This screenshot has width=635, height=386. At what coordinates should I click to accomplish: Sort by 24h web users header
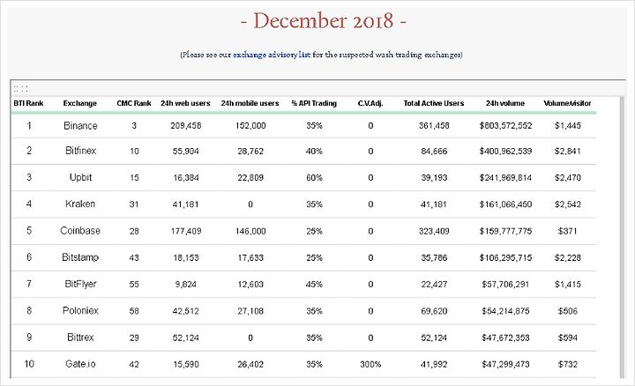(x=185, y=103)
